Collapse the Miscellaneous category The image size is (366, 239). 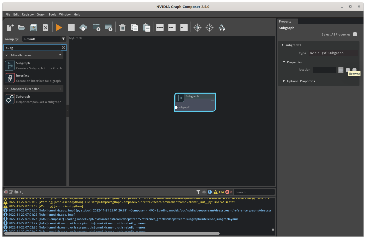click(x=7, y=55)
